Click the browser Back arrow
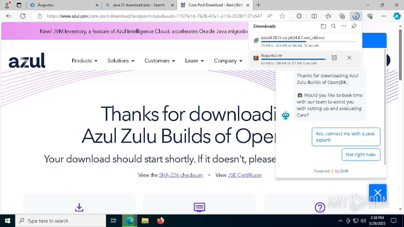Viewport: 404px width, 227px height. pyautogui.click(x=9, y=16)
